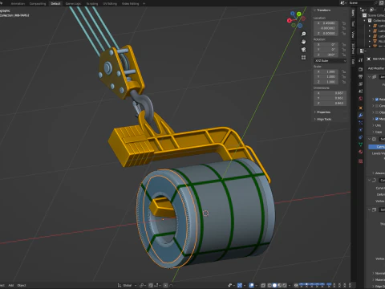Open the Texture properties checker tab icon
The width and height of the screenshot is (385, 289).
[x=361, y=161]
